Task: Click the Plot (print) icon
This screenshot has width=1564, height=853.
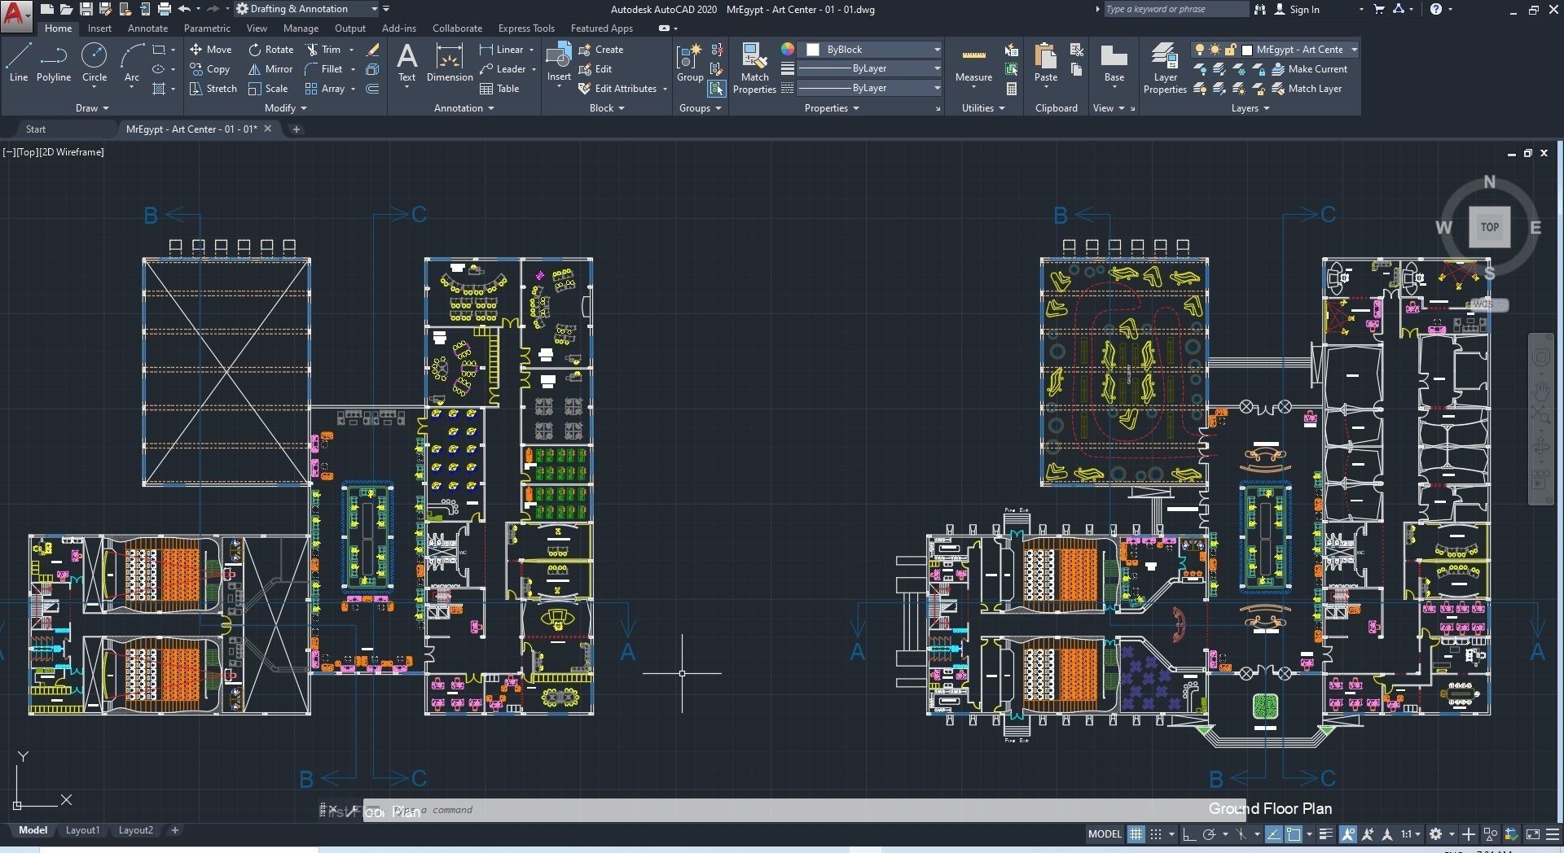Action: (x=164, y=9)
